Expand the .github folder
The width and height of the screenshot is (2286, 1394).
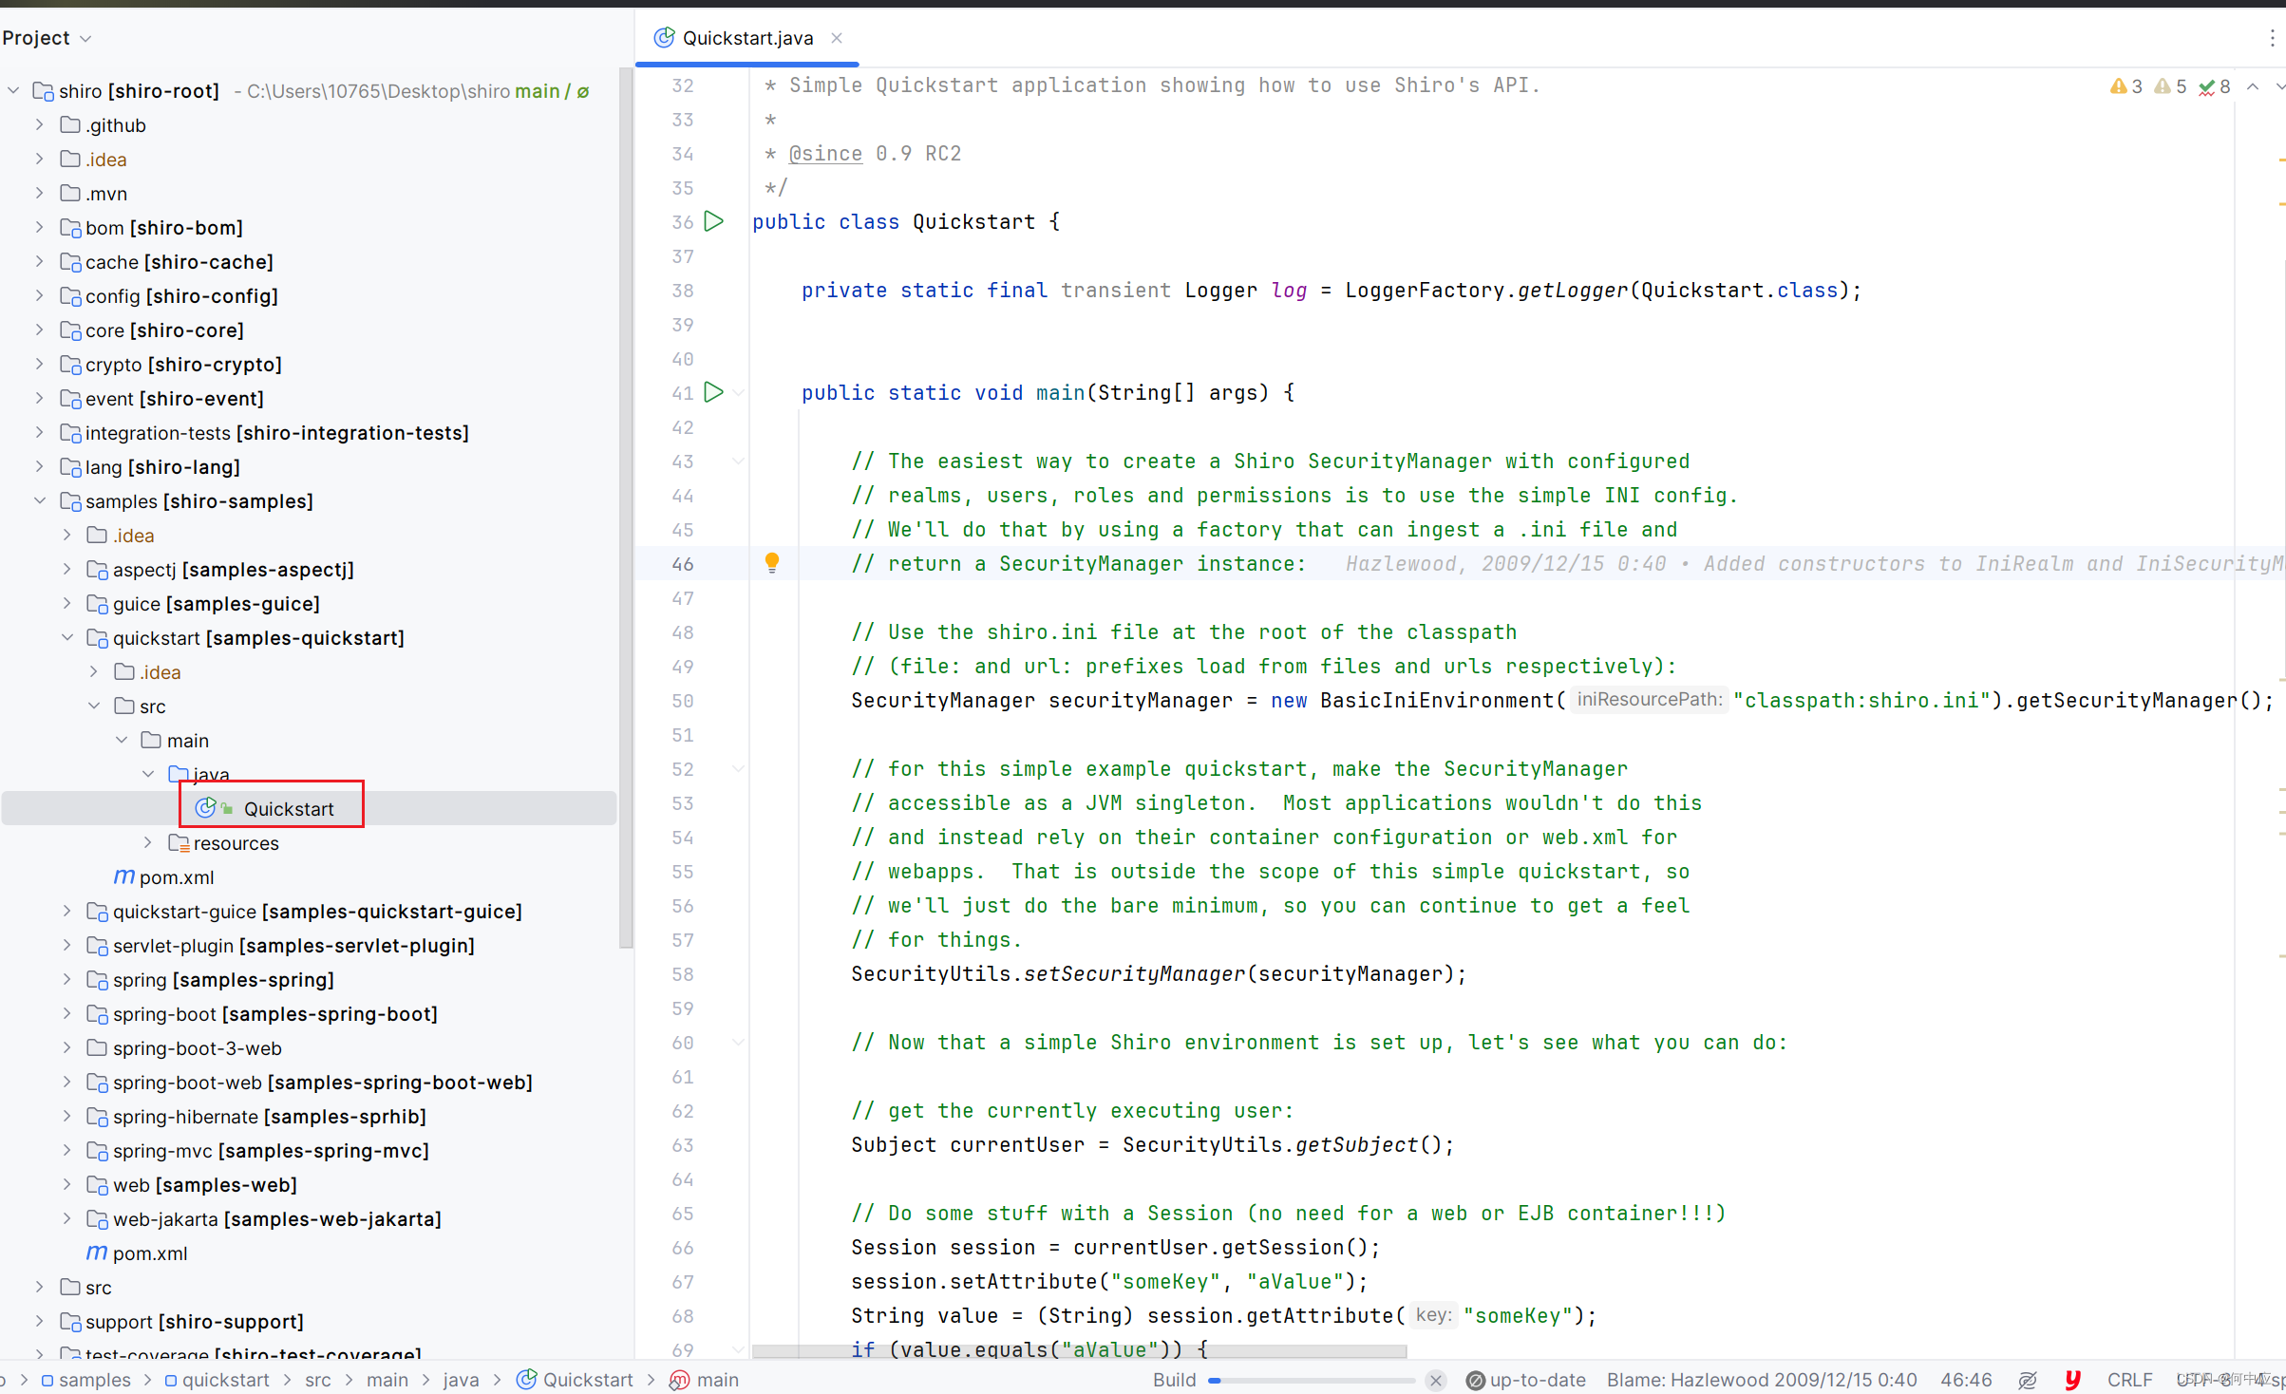(40, 125)
